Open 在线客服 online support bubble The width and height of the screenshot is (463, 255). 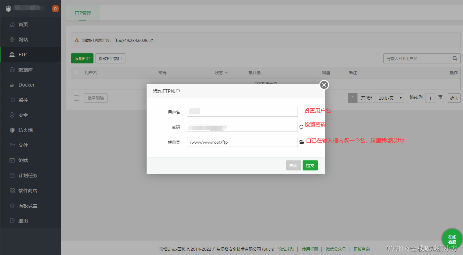452,240
